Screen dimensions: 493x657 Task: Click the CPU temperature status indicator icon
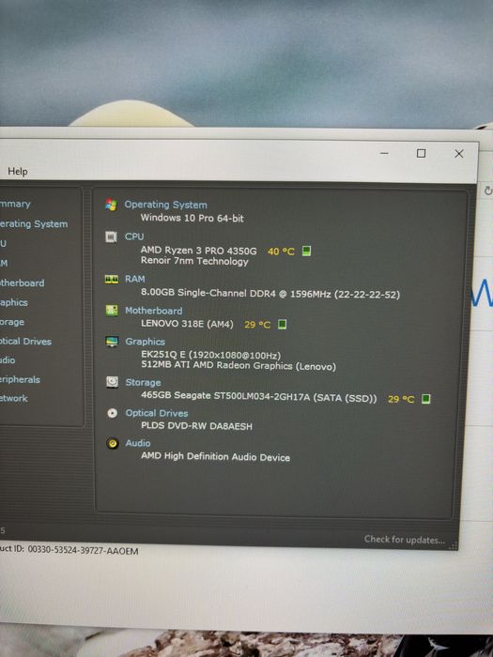tap(306, 251)
